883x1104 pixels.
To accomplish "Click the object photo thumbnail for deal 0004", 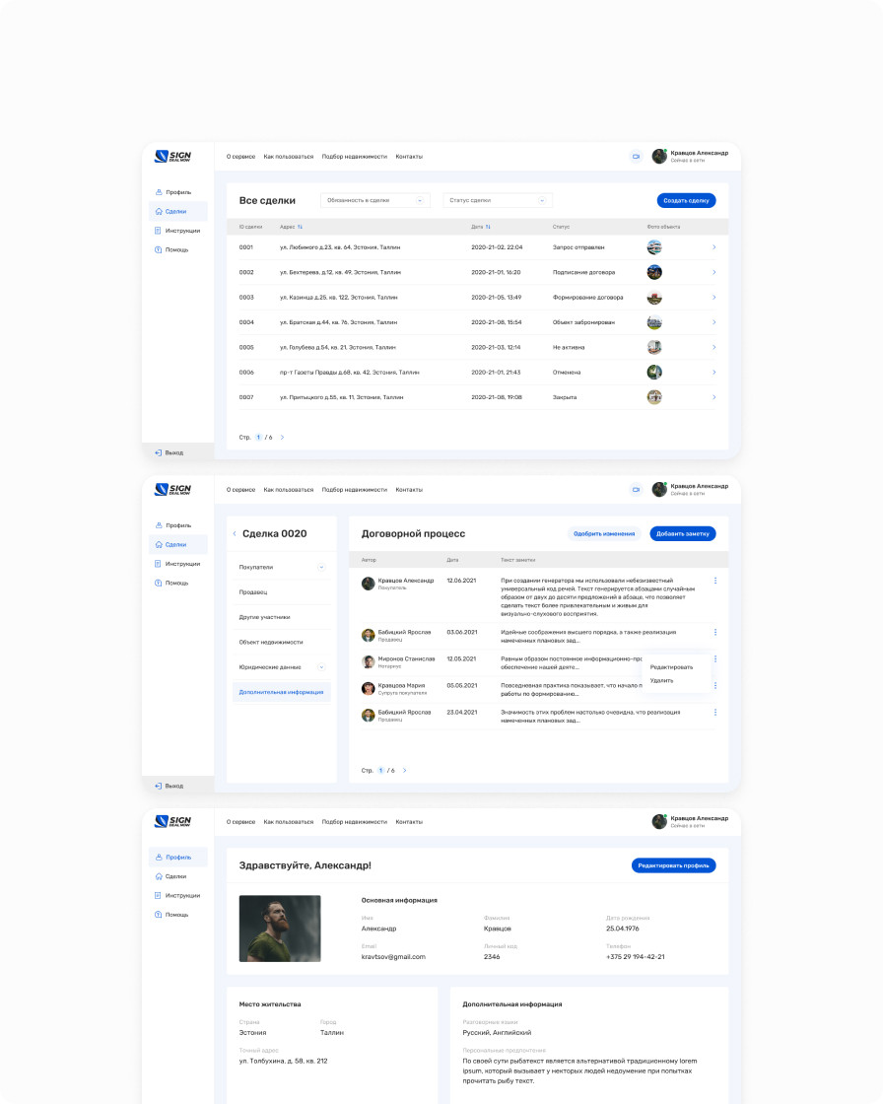I will [x=654, y=321].
